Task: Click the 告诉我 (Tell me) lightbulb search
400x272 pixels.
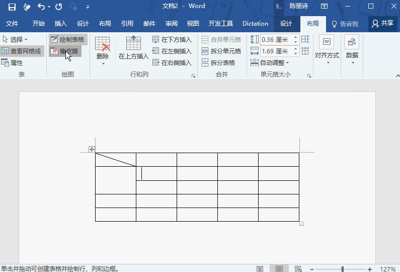Action: (x=345, y=24)
